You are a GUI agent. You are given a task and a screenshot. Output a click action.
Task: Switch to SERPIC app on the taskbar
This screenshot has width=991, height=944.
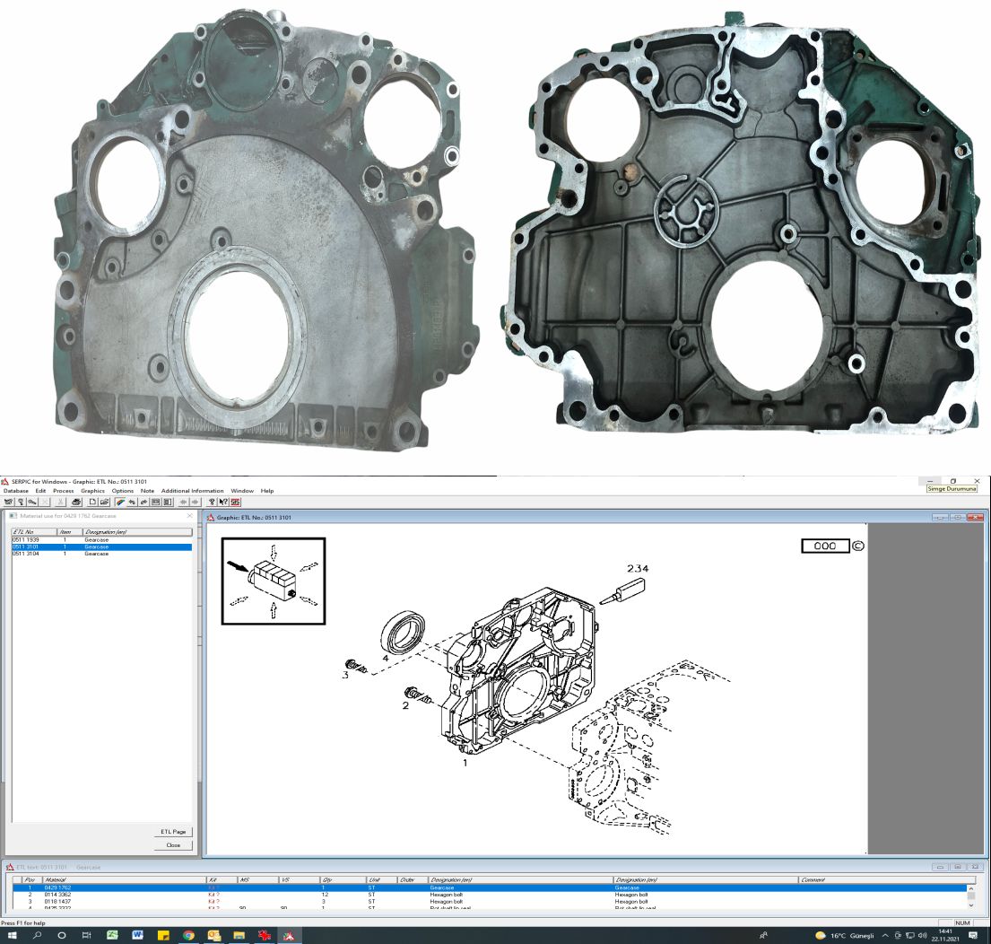[289, 935]
